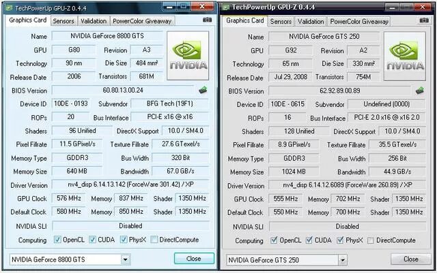Screen dimensions: 437x273
Task: Minimize the left GPU-Z window
Action: pyautogui.click(x=170, y=6)
